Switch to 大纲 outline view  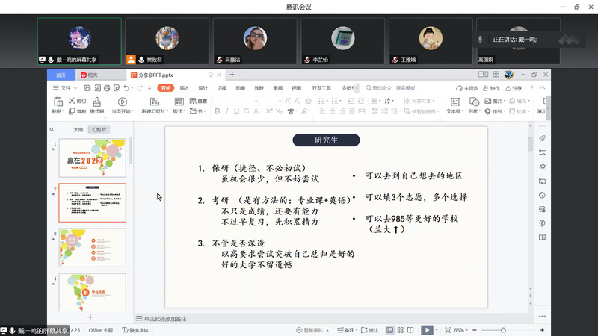coord(78,129)
